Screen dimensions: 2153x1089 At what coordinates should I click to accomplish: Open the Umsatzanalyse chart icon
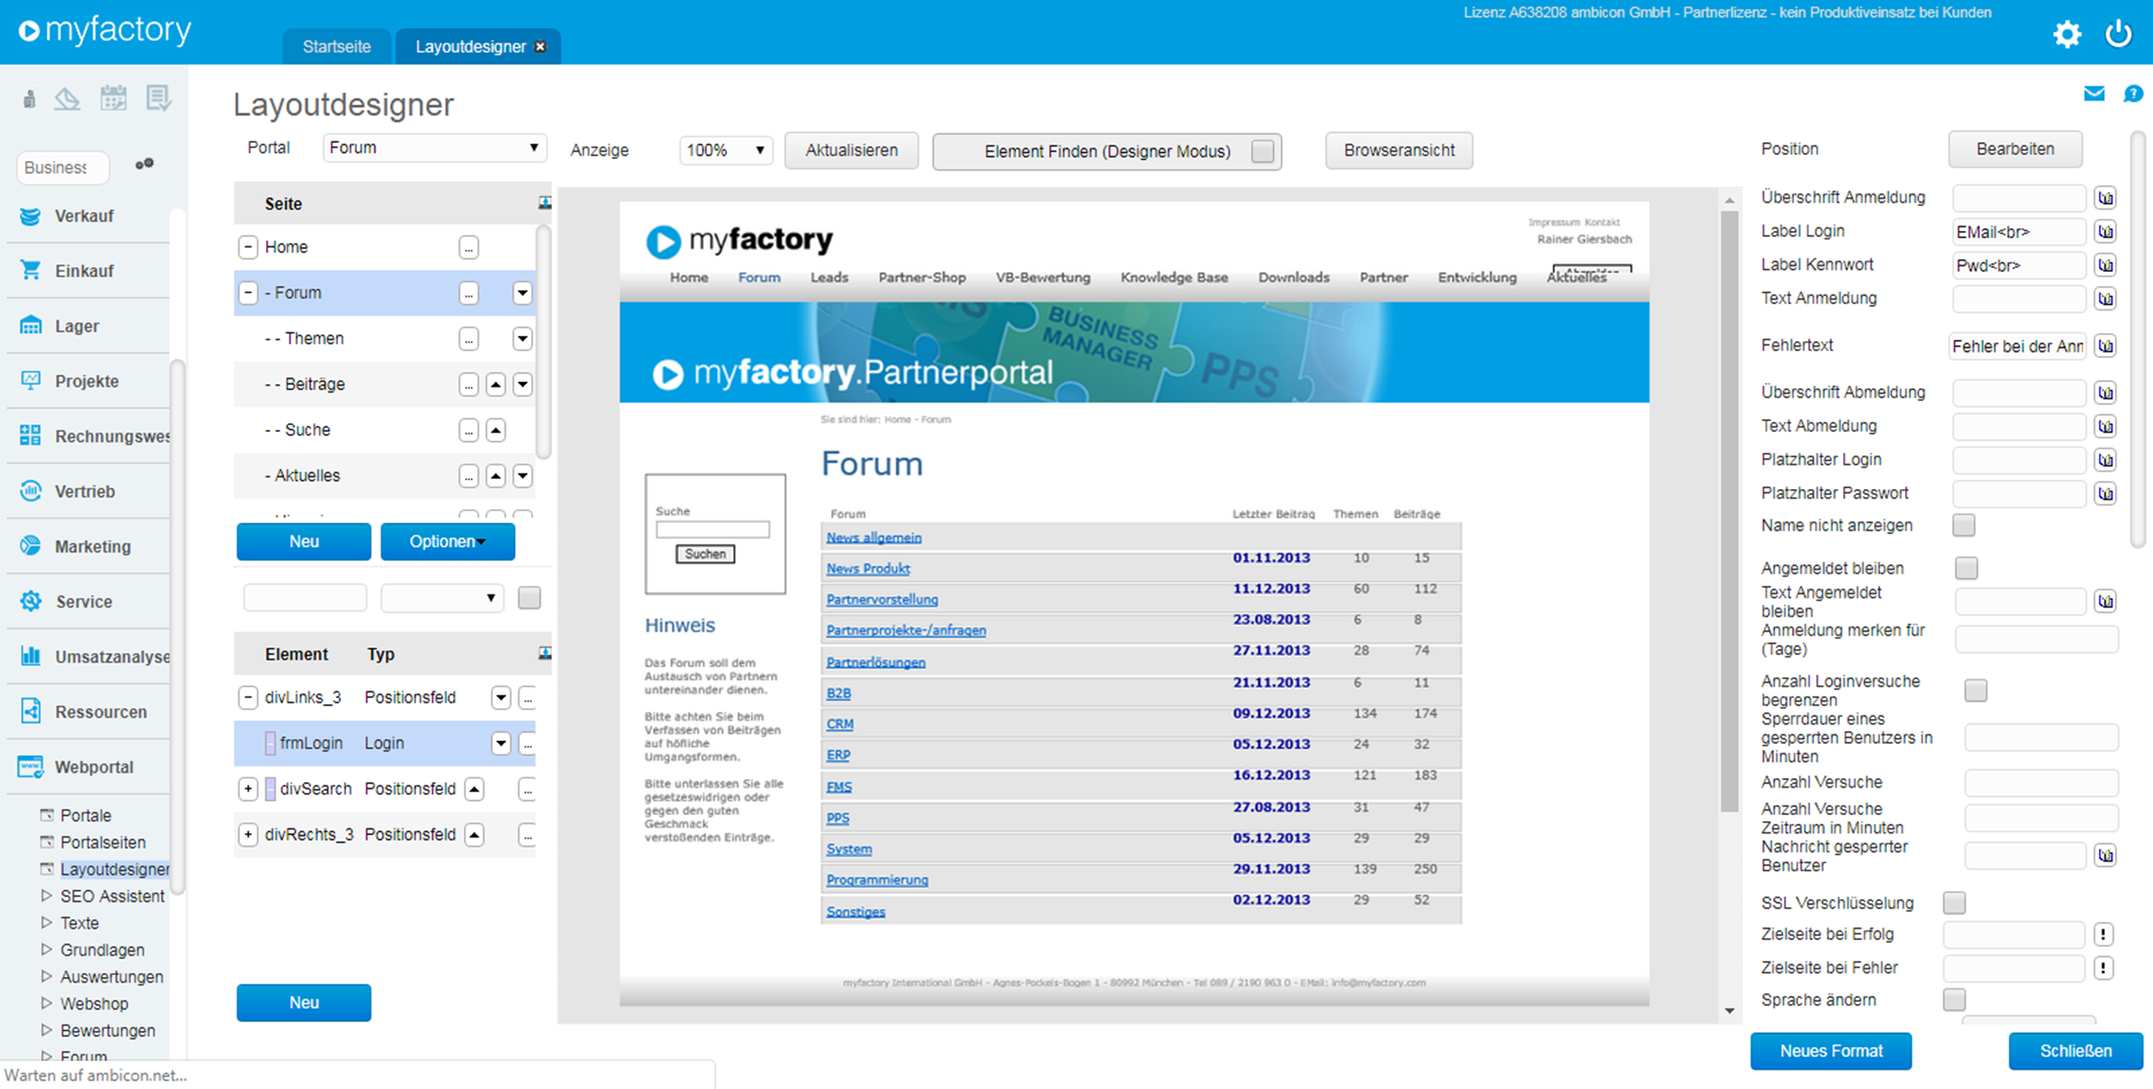coord(30,656)
